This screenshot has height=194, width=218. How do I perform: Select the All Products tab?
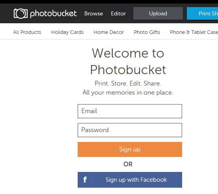tap(27, 32)
